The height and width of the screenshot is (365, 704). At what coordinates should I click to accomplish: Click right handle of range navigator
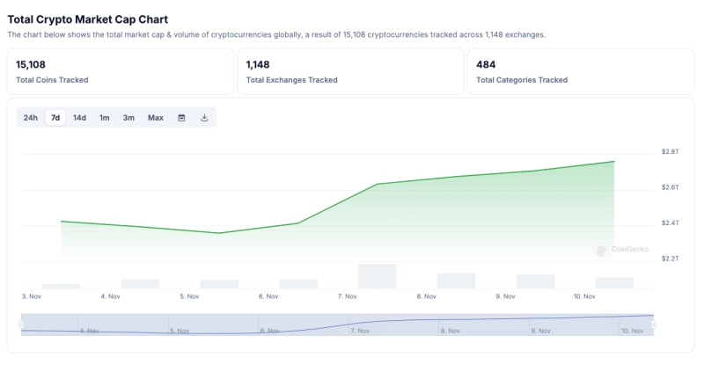(x=654, y=325)
